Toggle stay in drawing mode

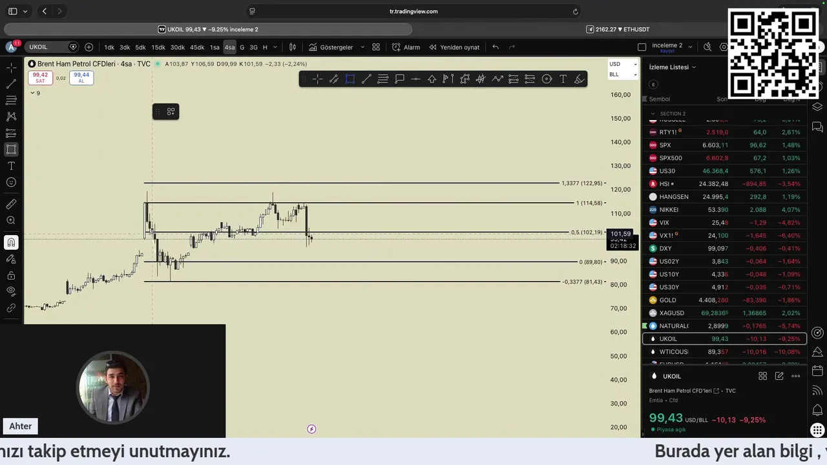(x=12, y=259)
